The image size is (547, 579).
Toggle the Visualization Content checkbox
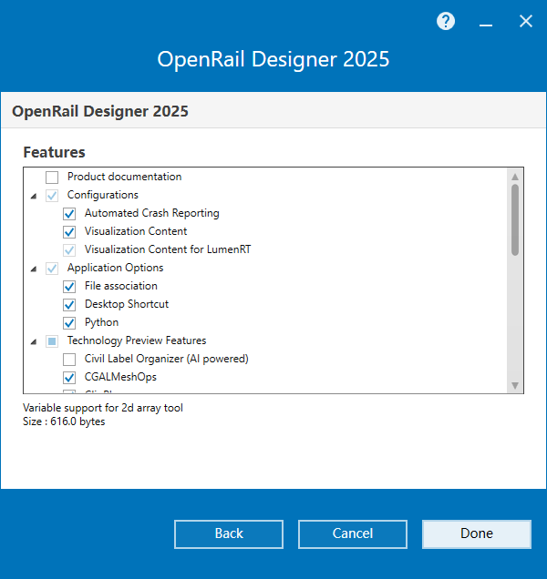tap(69, 231)
